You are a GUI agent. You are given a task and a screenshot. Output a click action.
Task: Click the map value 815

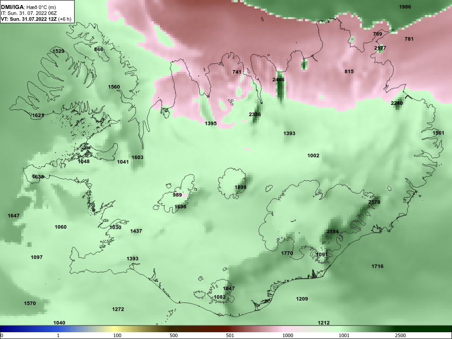point(349,71)
